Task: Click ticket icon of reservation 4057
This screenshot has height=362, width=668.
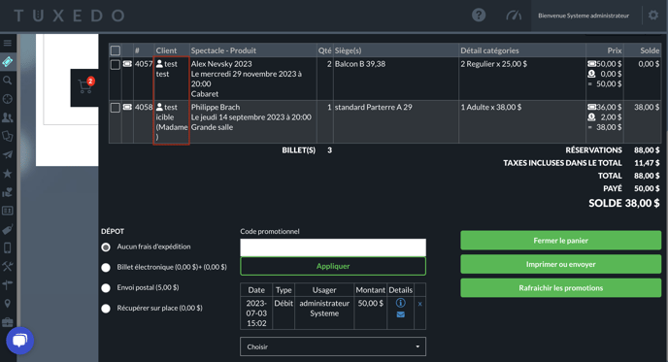Action: (x=127, y=64)
